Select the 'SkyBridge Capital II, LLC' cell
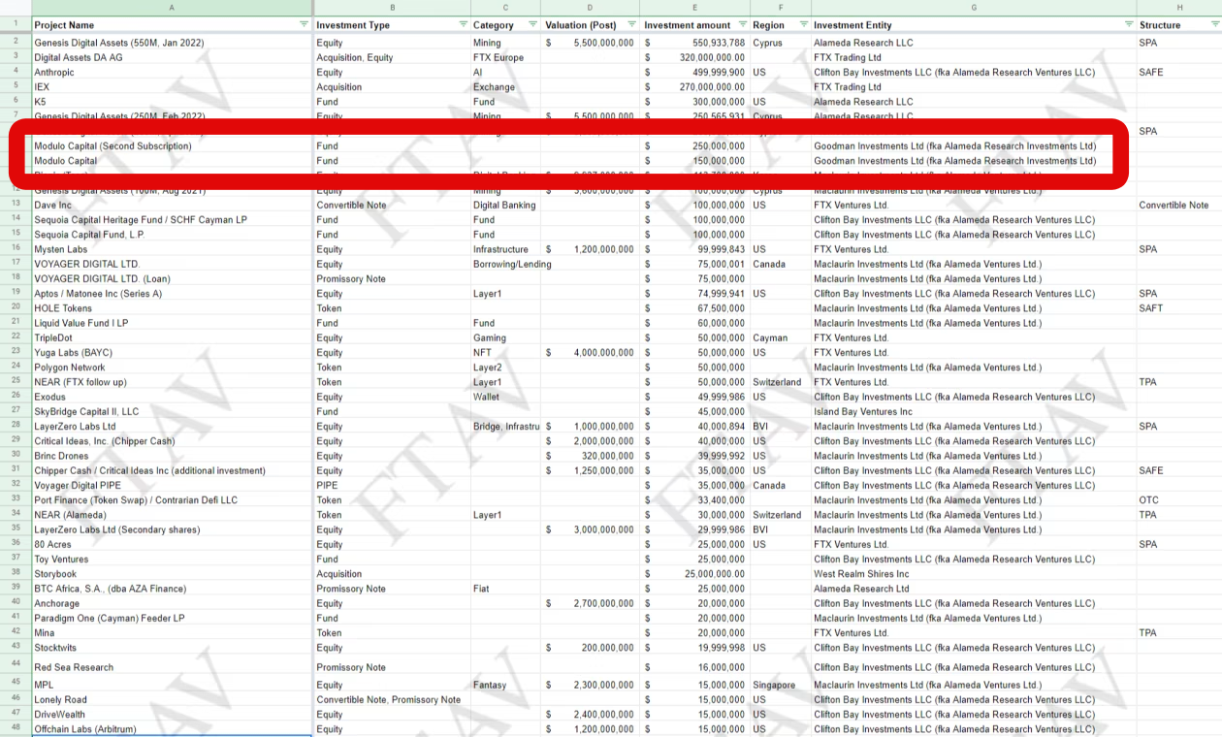 point(172,411)
